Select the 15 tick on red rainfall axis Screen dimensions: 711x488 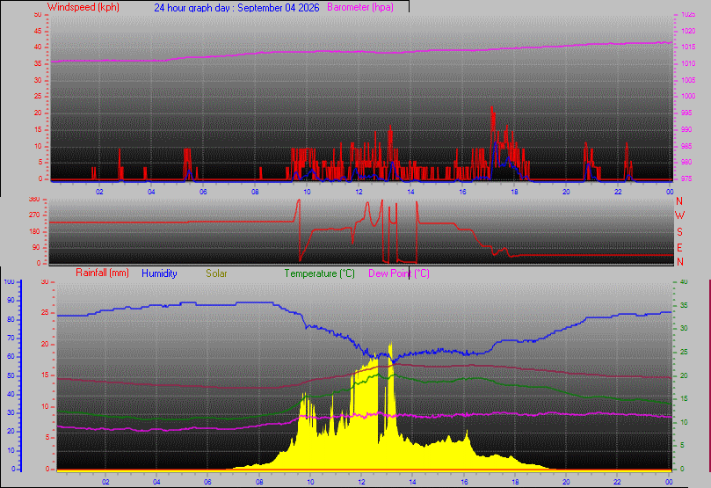(x=45, y=375)
